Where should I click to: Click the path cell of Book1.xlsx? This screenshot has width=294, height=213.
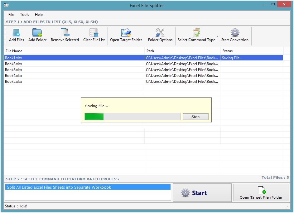[x=182, y=58]
